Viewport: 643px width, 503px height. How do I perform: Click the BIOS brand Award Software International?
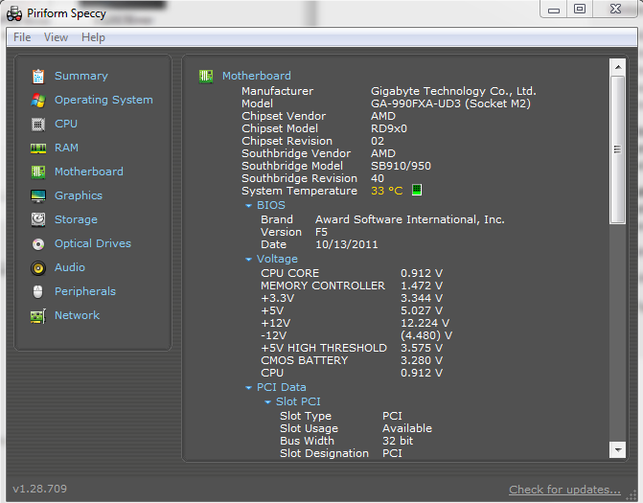[410, 219]
